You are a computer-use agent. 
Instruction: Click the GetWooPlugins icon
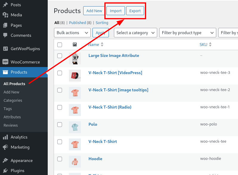pyautogui.click(x=5, y=49)
